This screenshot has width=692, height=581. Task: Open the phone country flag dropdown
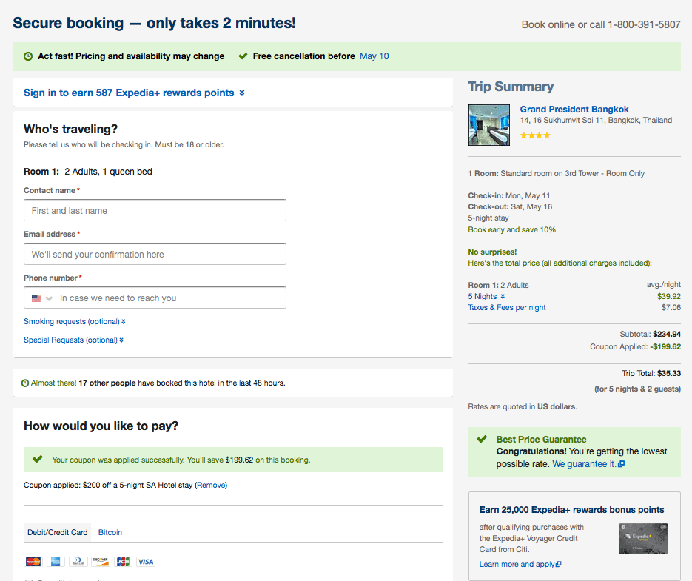click(42, 298)
